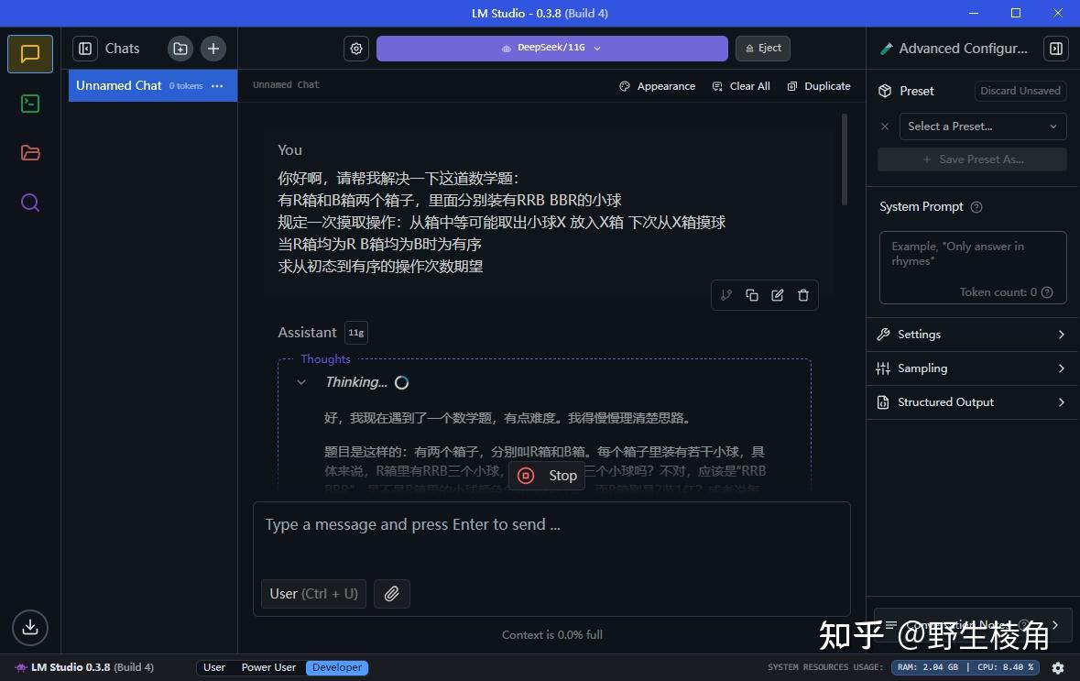1080x681 pixels.
Task: Select Developer mode
Action: (x=337, y=667)
